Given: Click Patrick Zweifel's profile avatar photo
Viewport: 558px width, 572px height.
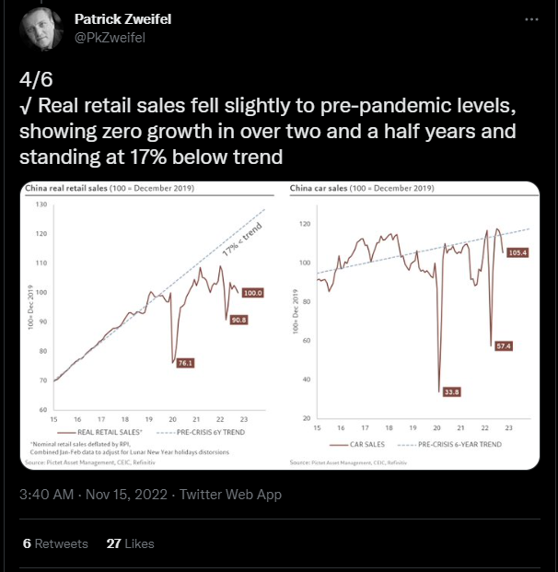Looking at the screenshot, I should (41, 29).
